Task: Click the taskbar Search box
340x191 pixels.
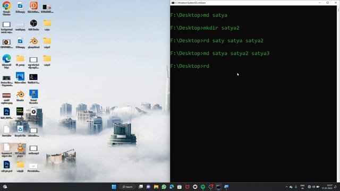Action: [127, 187]
